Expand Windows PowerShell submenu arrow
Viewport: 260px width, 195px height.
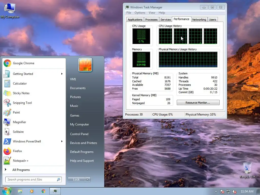62,141
